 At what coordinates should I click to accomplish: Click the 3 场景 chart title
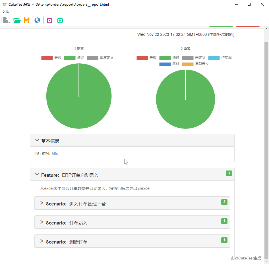(x=185, y=49)
